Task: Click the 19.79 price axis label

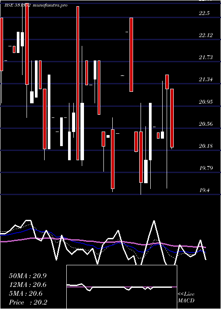Action: (x=206, y=168)
